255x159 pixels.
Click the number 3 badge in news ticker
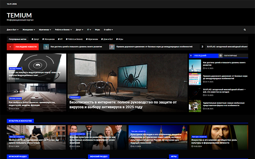[x=202, y=47]
